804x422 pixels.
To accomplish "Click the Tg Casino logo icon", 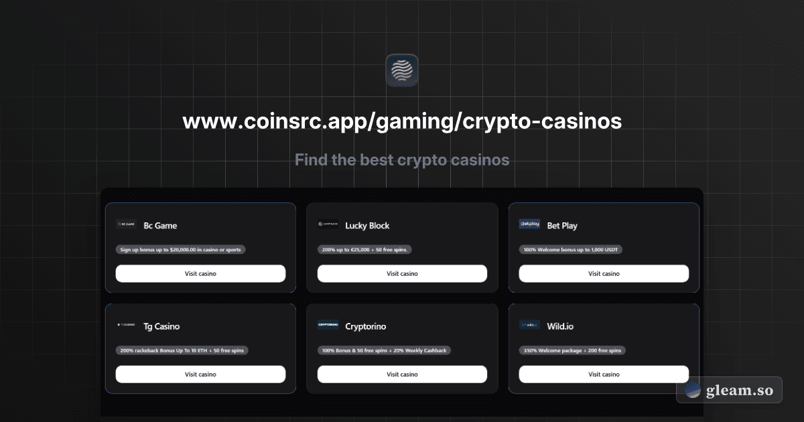I will [x=126, y=325].
